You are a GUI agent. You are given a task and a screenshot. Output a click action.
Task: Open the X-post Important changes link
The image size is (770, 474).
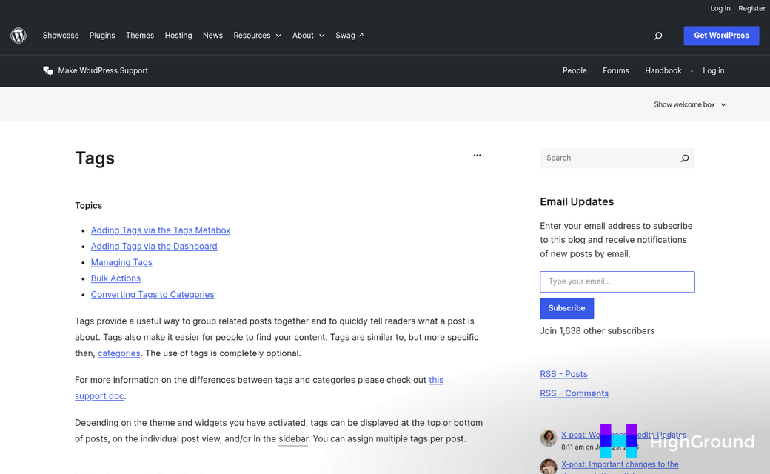coord(620,464)
